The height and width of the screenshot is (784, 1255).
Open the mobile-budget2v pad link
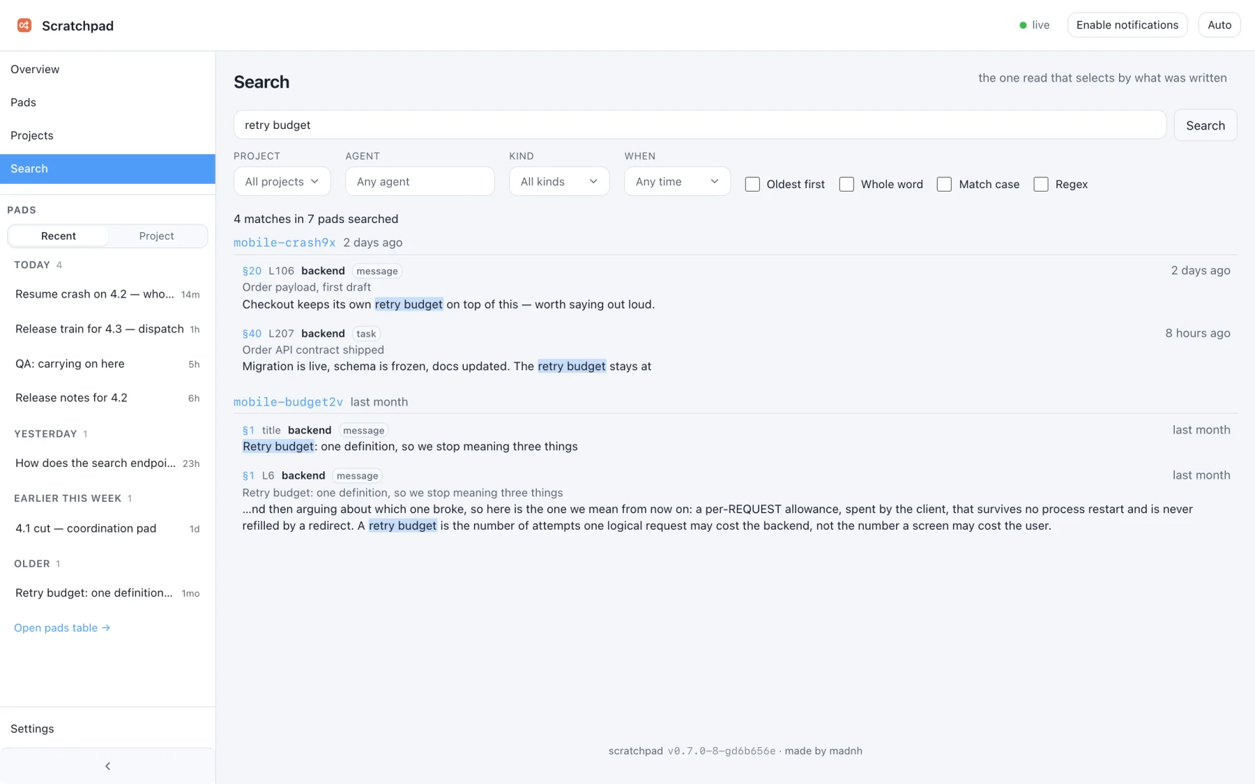tap(288, 402)
